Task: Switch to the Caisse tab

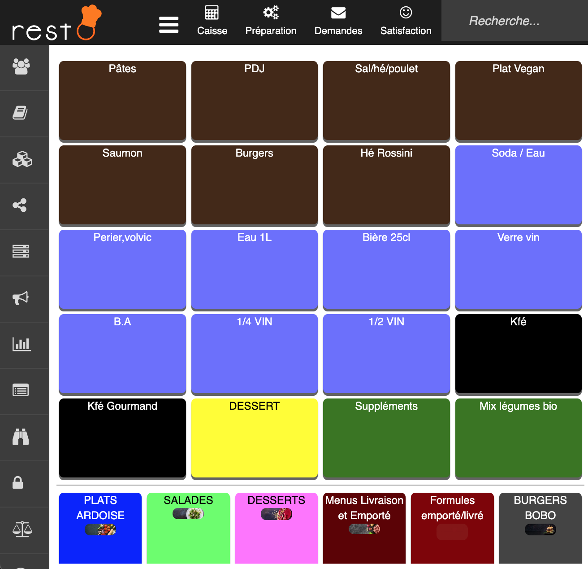Action: coord(212,21)
